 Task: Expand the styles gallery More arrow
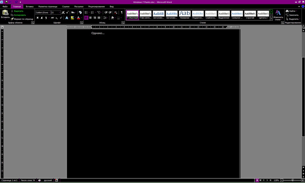(x=271, y=19)
